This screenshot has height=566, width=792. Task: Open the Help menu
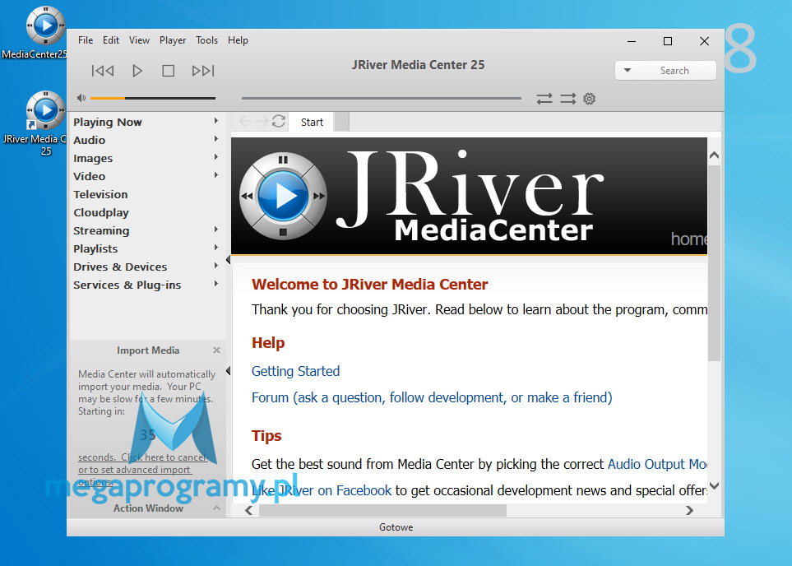(x=238, y=40)
